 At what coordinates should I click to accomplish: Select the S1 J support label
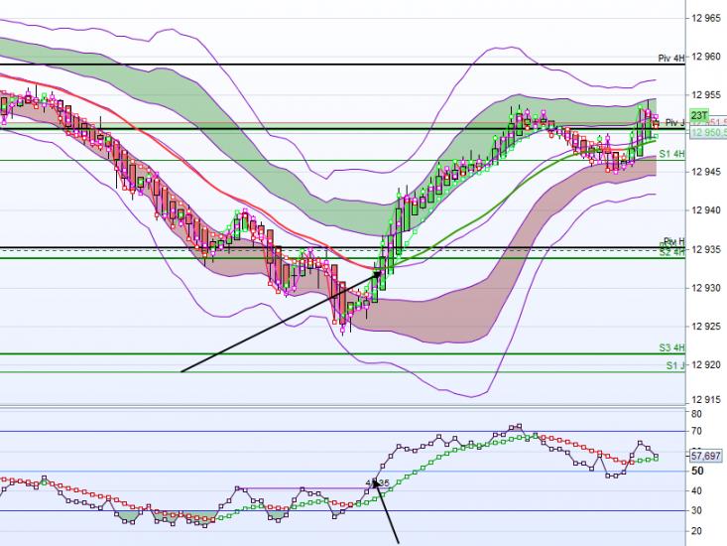pos(675,365)
